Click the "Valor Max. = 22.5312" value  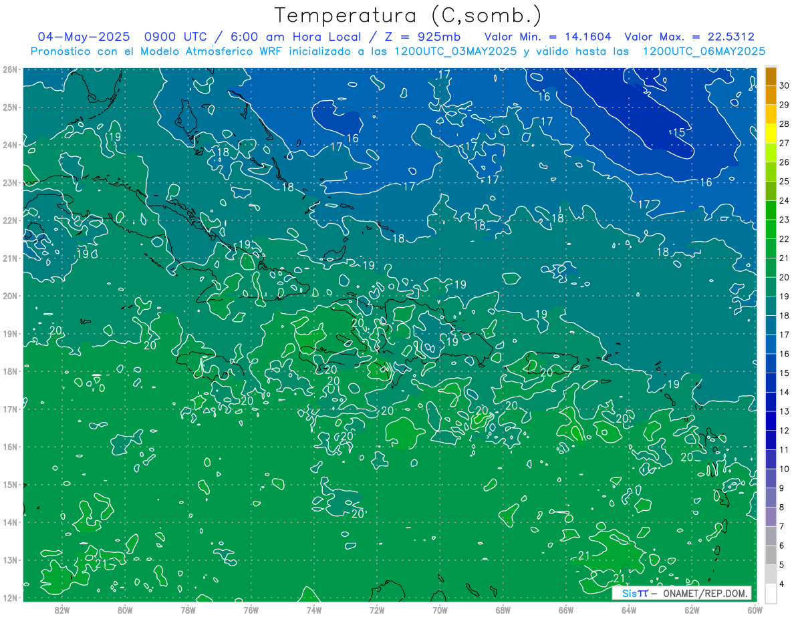click(x=690, y=37)
